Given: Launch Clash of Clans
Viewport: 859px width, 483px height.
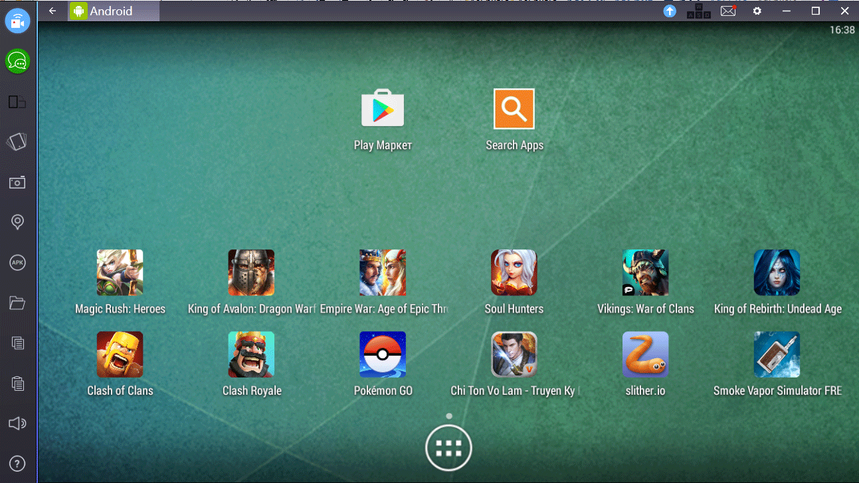Looking at the screenshot, I should pyautogui.click(x=120, y=354).
